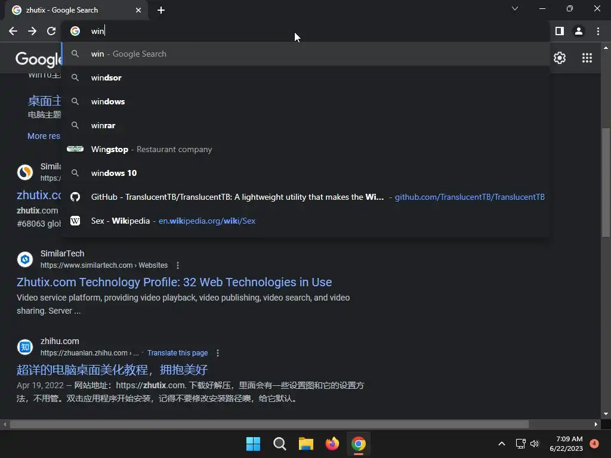Click the zhihu.com site favicon

(25, 346)
